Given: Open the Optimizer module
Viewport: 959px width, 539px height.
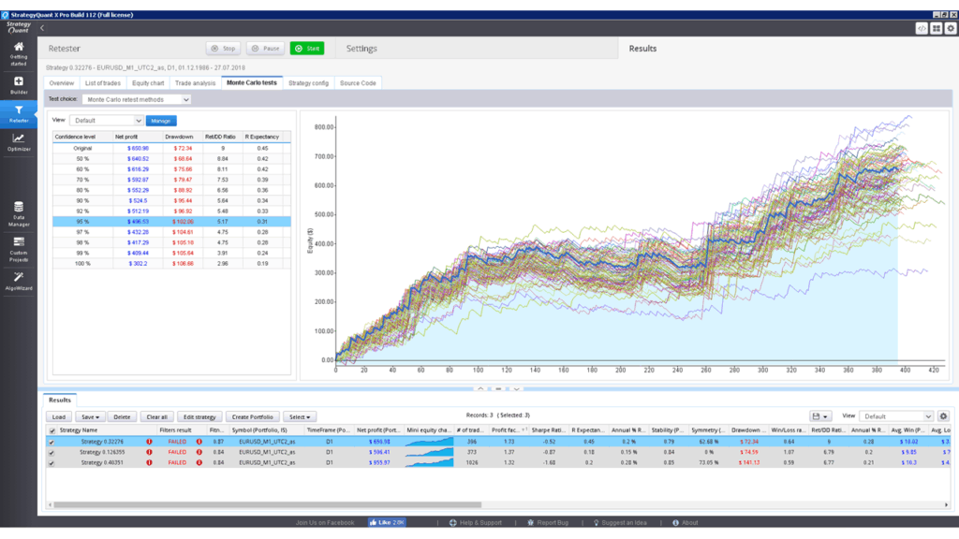Looking at the screenshot, I should pos(19,142).
